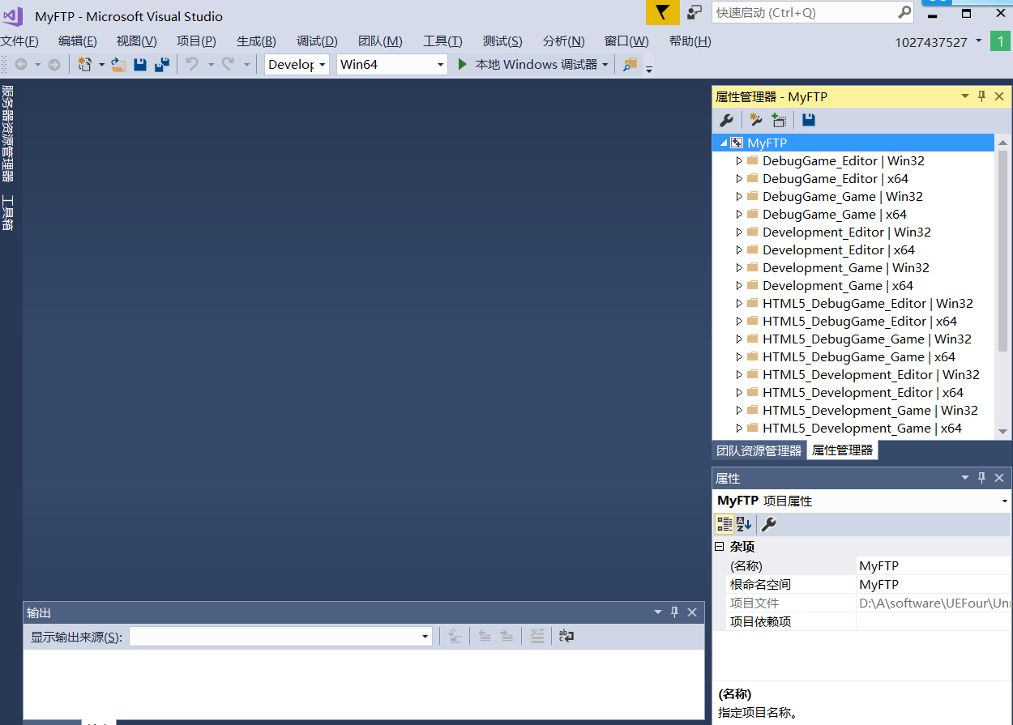1013x725 pixels.
Task: Open the 帮助(H) menu
Action: coord(690,41)
